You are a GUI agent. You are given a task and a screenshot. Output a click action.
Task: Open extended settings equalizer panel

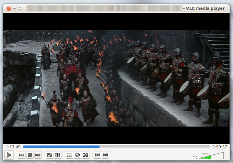(58, 155)
